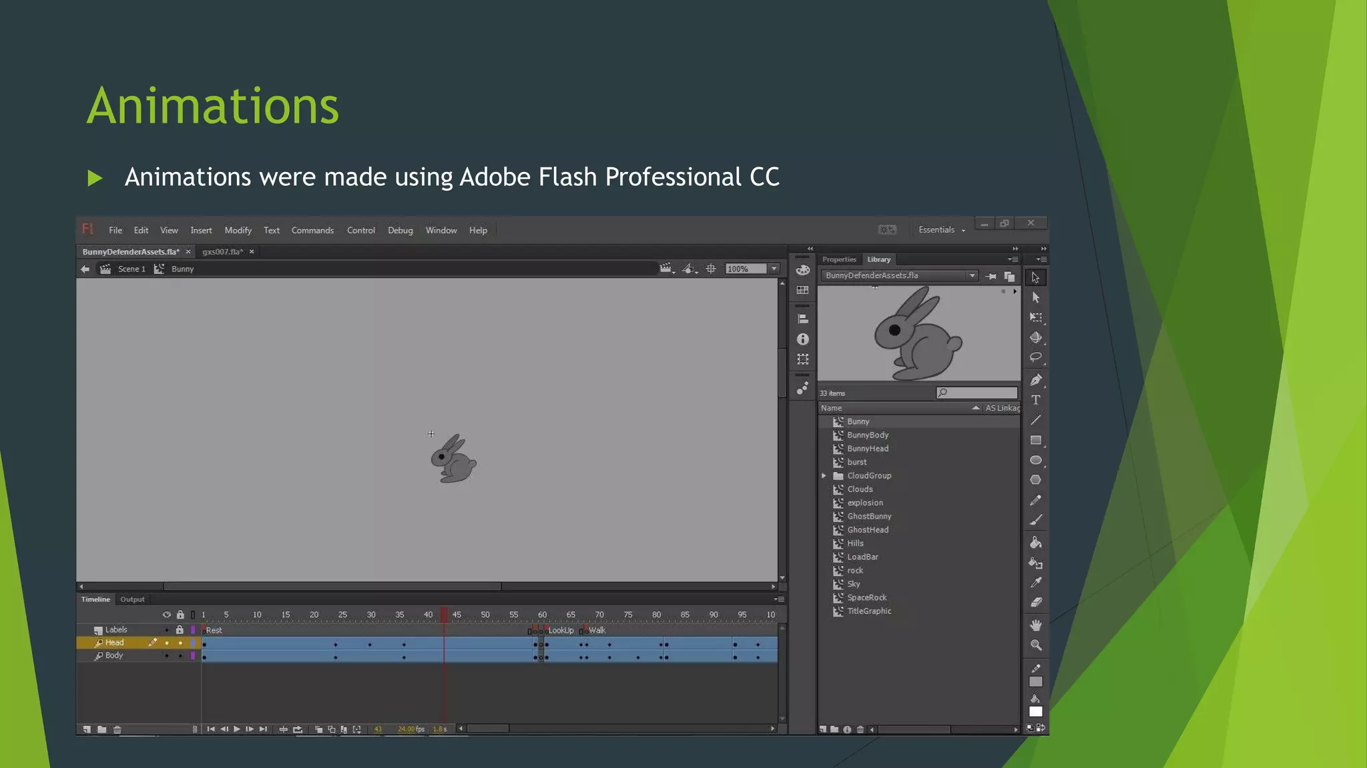
Task: Switch to the gxs007.fla document tab
Action: [222, 251]
